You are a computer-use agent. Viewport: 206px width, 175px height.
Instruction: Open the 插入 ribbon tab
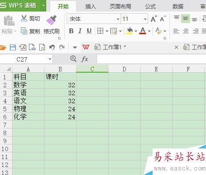pyautogui.click(x=90, y=7)
